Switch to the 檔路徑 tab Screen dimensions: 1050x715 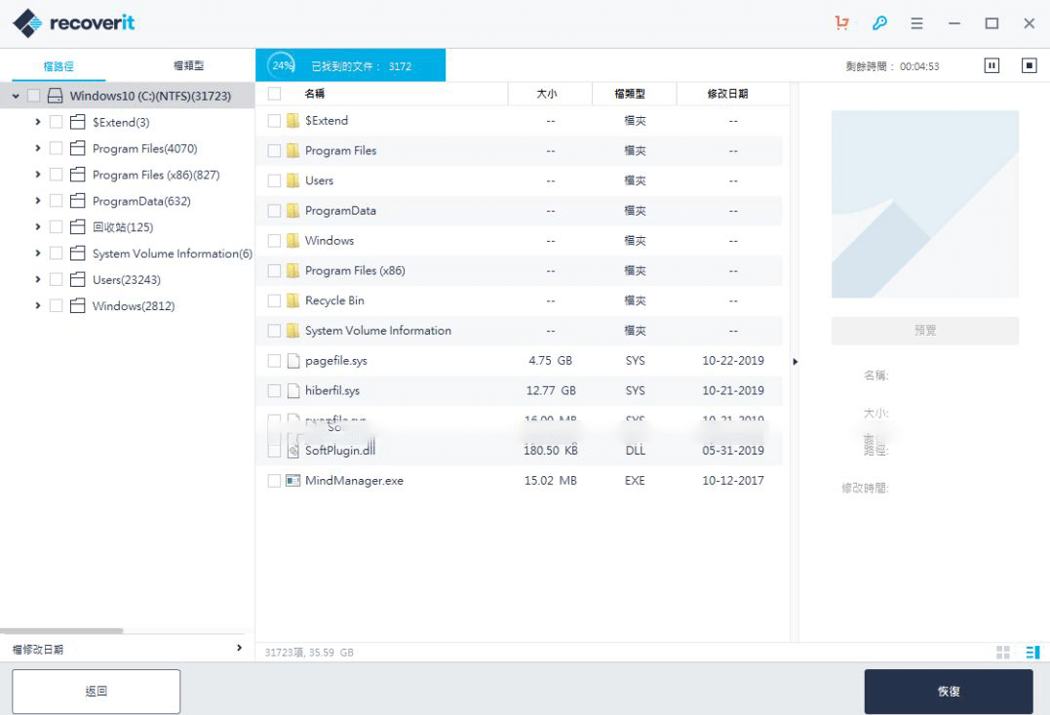(58, 65)
